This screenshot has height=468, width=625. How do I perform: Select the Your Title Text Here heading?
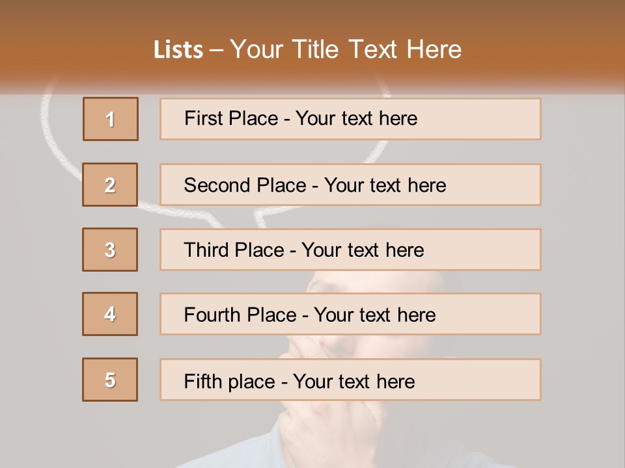tap(345, 49)
